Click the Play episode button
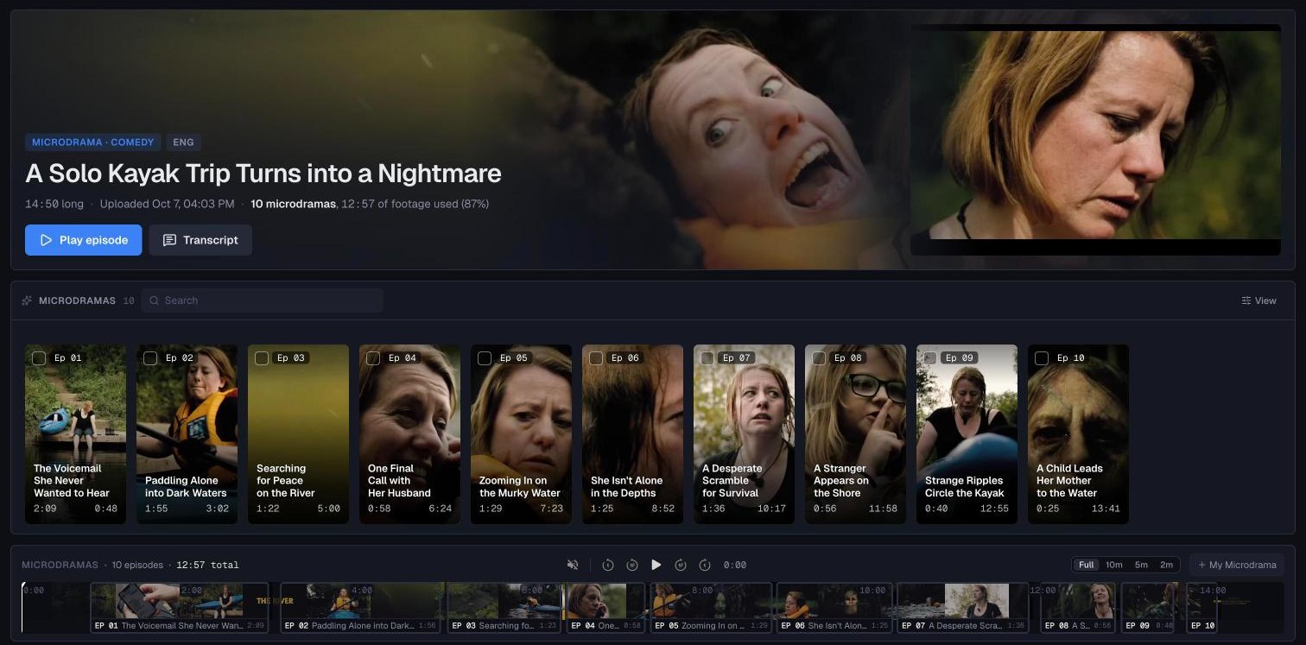This screenshot has width=1306, height=645. tap(83, 240)
